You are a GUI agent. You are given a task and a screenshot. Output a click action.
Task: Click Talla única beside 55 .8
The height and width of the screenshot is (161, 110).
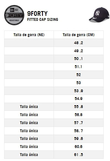29,107
